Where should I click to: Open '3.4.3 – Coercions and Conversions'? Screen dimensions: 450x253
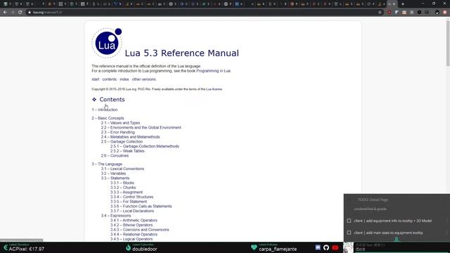click(x=139, y=230)
